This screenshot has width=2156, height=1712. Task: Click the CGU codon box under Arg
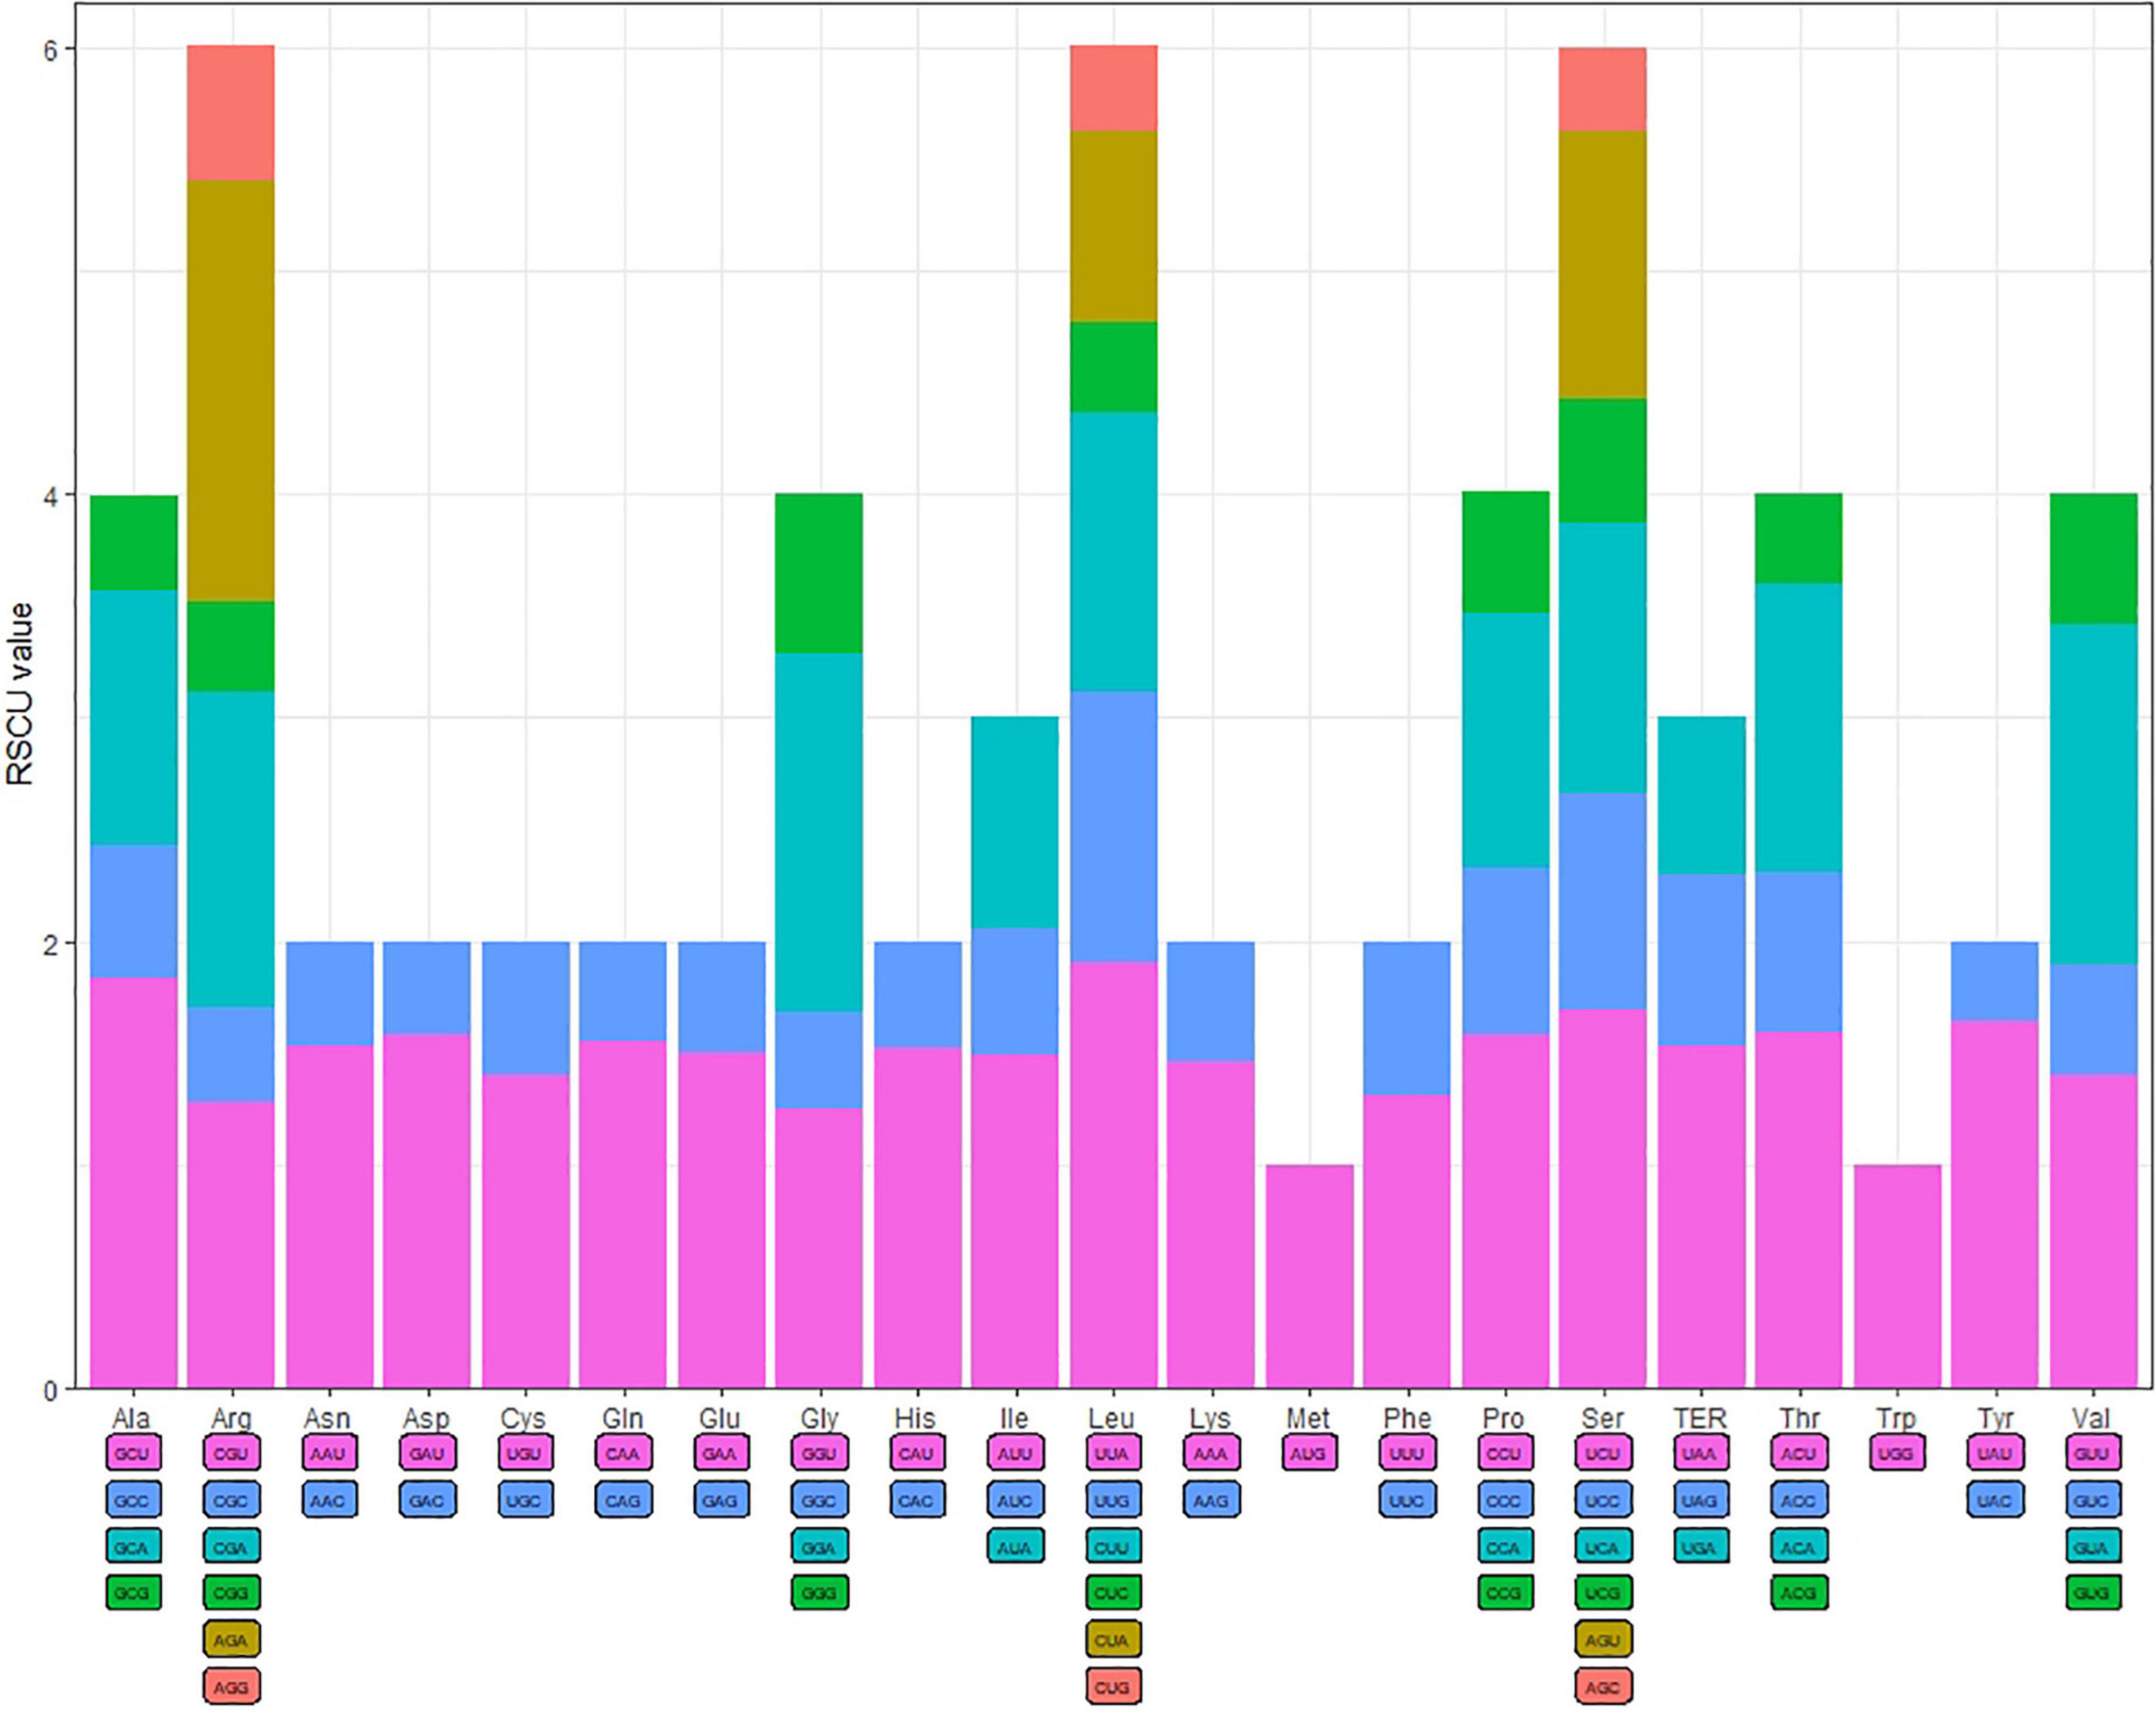coord(231,1453)
